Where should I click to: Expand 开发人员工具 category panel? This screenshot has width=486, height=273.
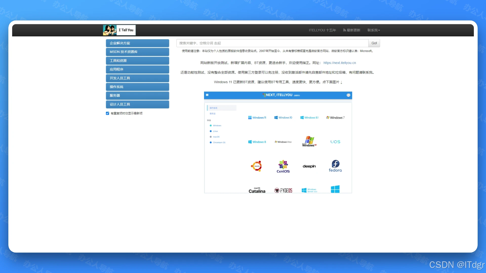tap(137, 78)
